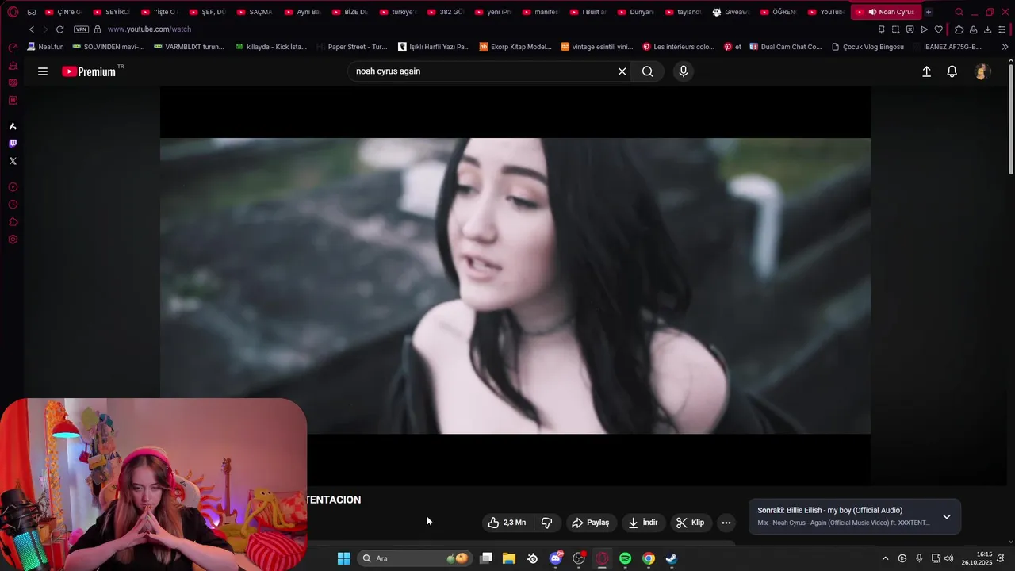The image size is (1015, 571).
Task: Open next video Billie Eilish my boy
Action: pos(829,511)
